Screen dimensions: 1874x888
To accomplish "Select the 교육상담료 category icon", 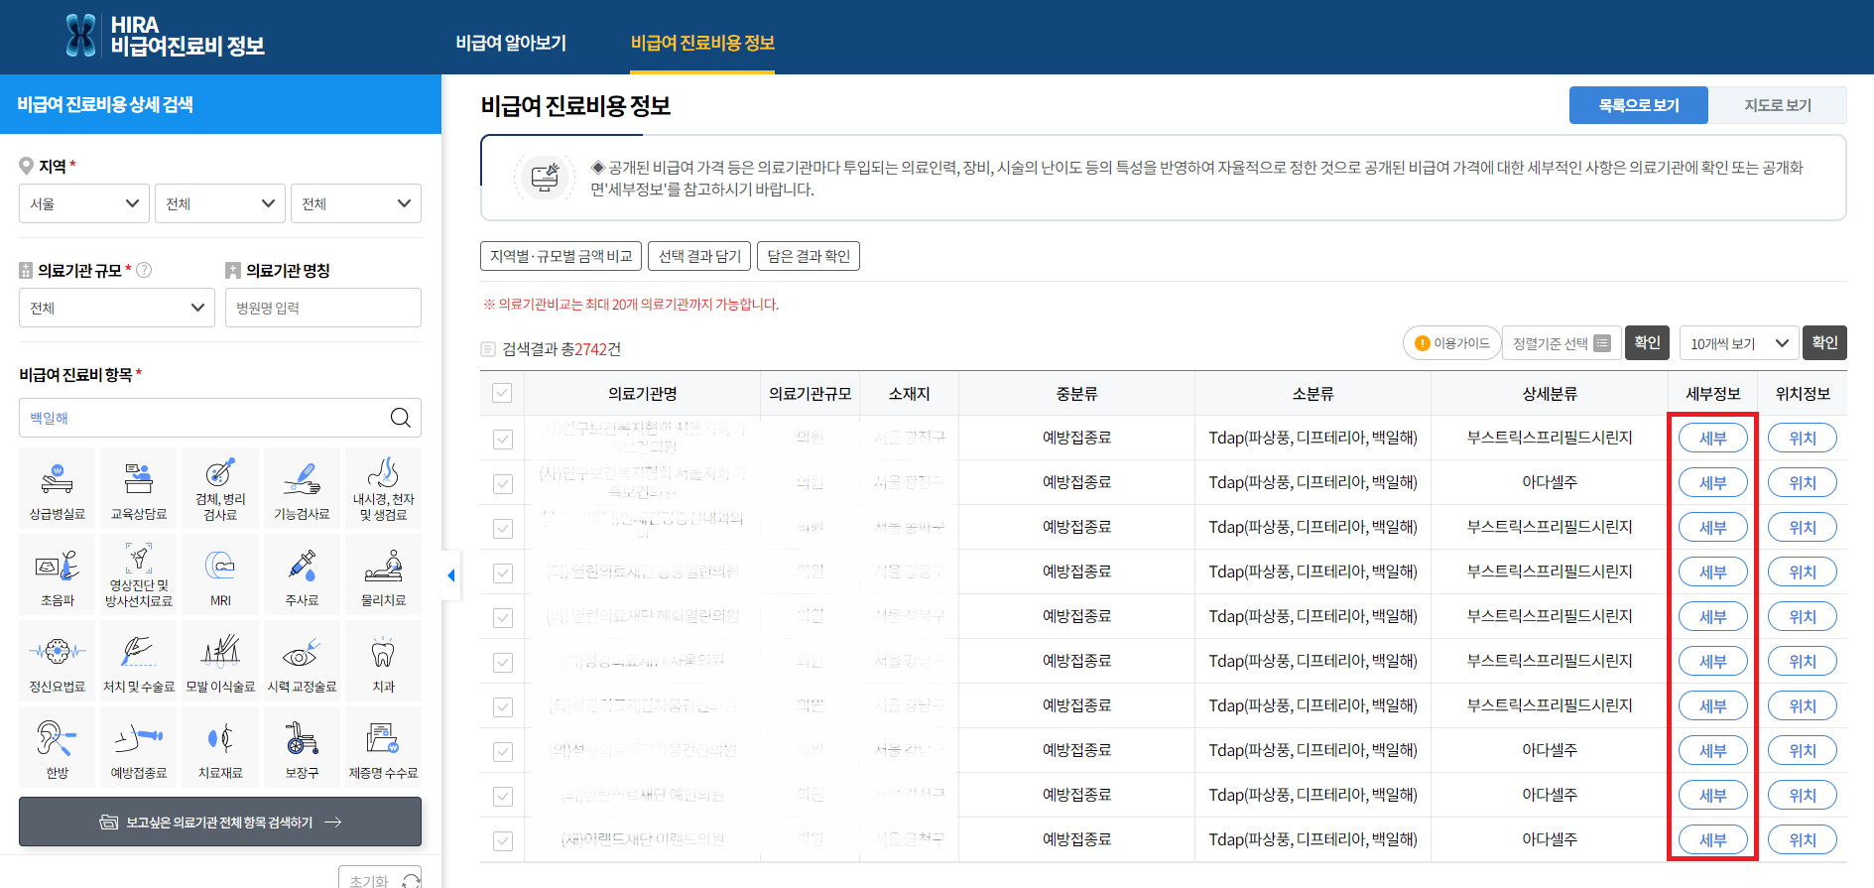I will (x=139, y=487).
